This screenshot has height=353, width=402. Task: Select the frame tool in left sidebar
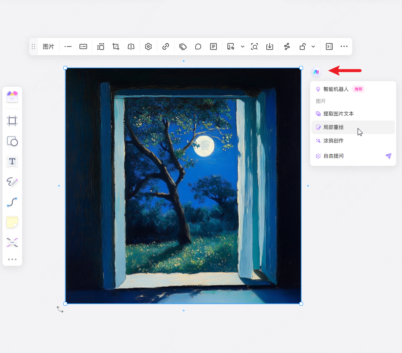(12, 120)
